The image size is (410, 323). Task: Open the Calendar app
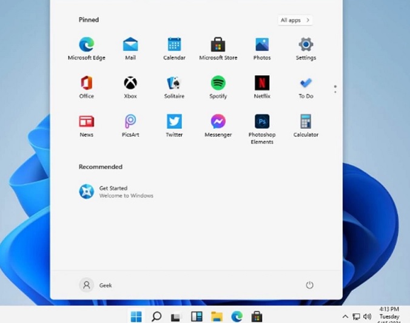(x=174, y=49)
